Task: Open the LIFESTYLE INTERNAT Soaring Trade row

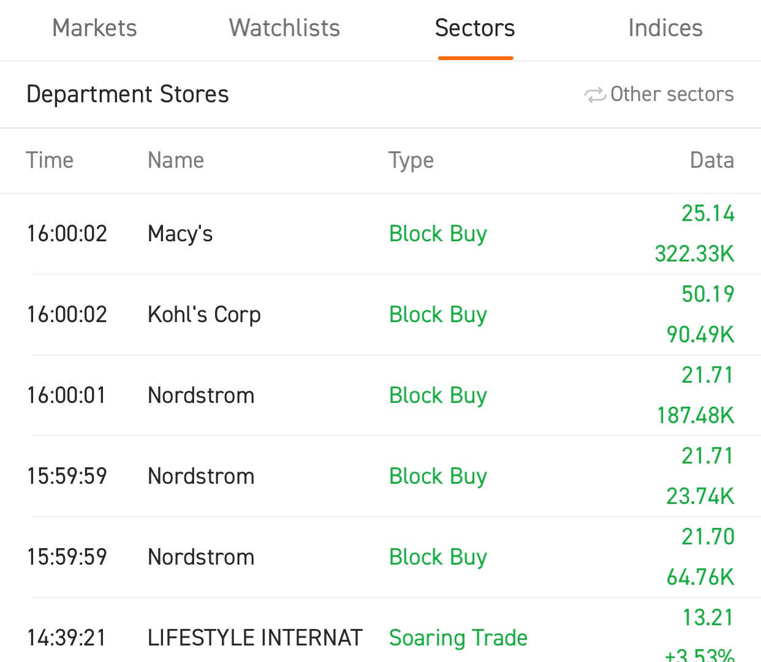Action: tap(380, 630)
